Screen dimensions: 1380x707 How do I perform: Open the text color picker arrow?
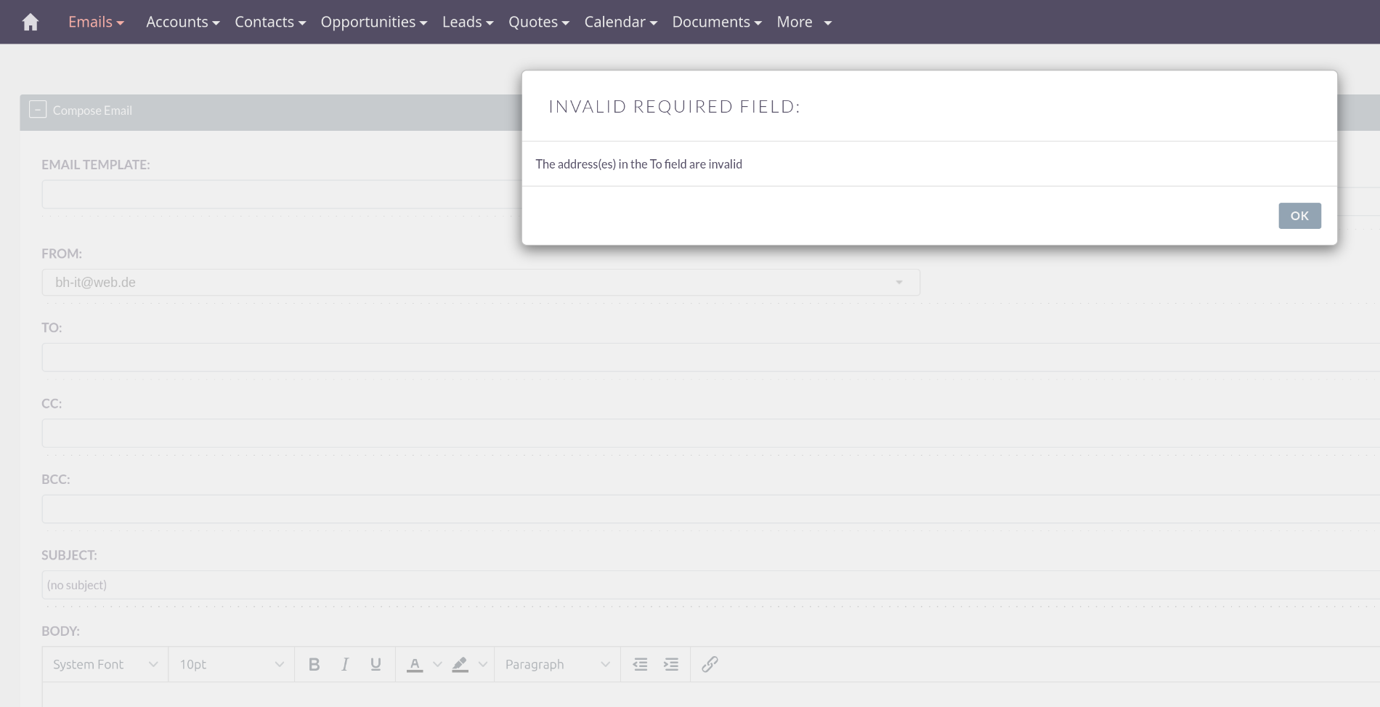point(437,664)
